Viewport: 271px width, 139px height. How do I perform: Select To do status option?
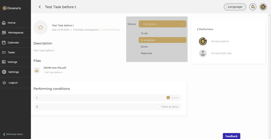point(144,33)
